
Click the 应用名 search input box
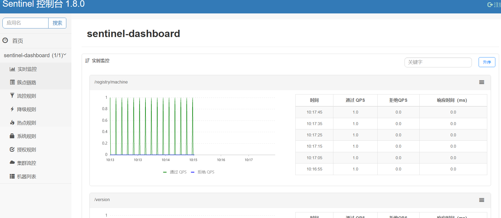tap(26, 23)
